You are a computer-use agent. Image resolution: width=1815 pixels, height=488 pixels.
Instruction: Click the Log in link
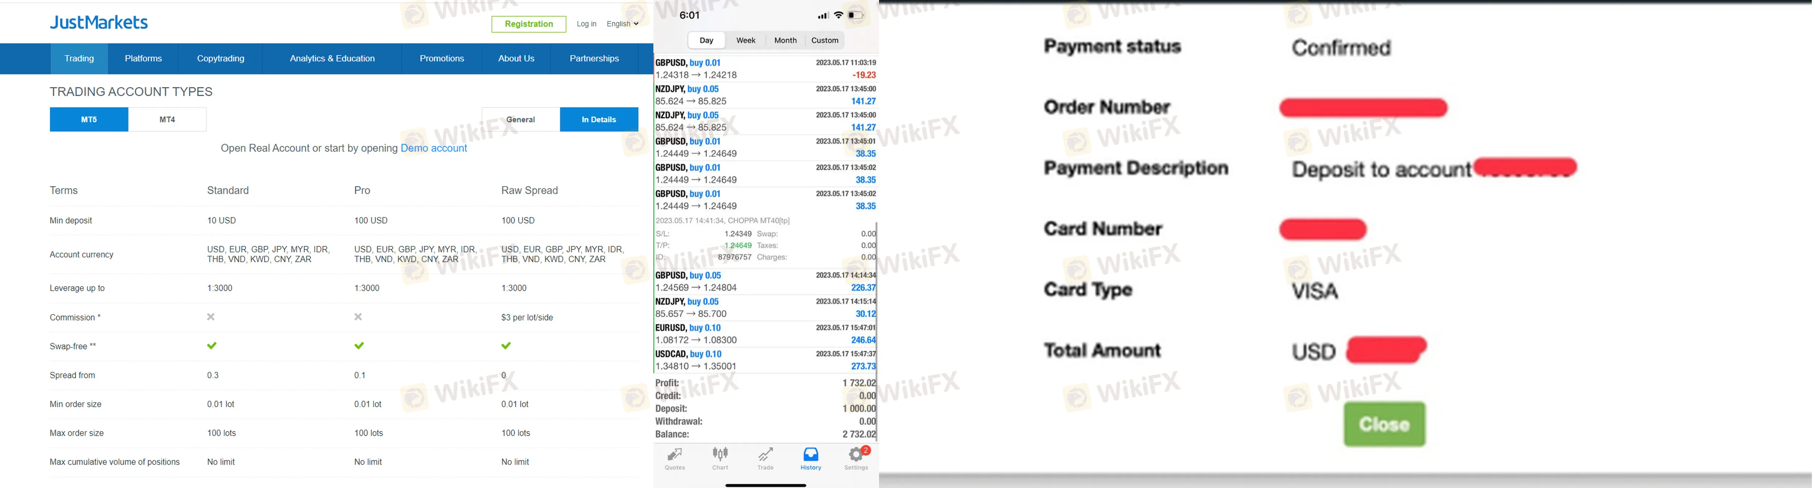pyautogui.click(x=586, y=24)
